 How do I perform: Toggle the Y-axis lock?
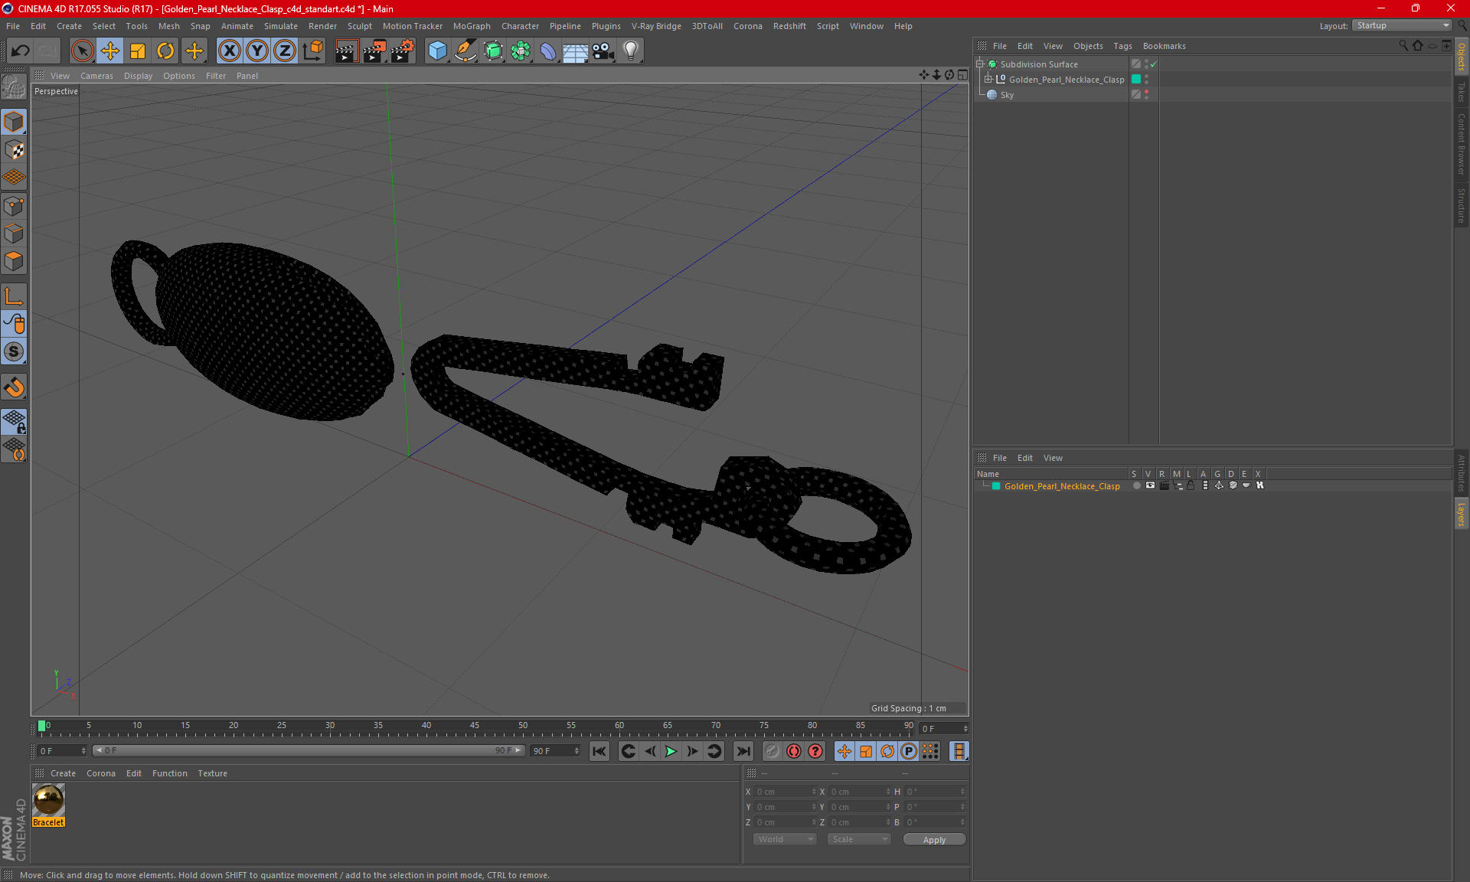pos(257,51)
